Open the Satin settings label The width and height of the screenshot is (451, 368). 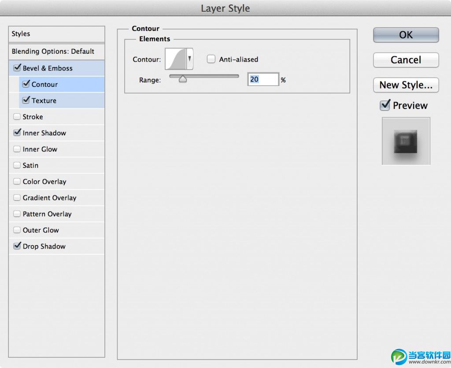click(30, 165)
